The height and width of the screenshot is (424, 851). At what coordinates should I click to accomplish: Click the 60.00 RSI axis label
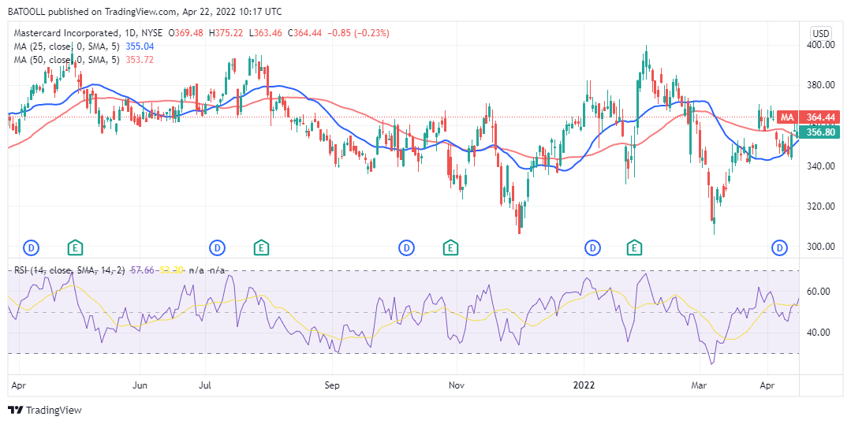click(x=819, y=292)
